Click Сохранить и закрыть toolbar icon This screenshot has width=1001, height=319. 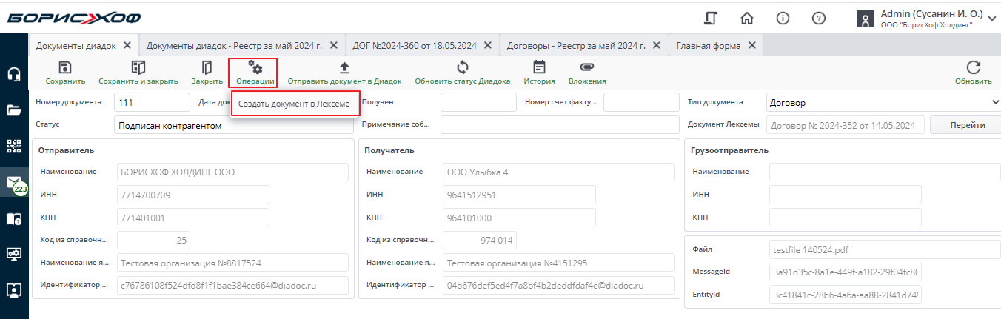tap(138, 67)
